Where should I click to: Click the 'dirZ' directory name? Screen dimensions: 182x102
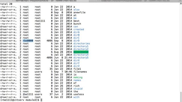click(76, 66)
